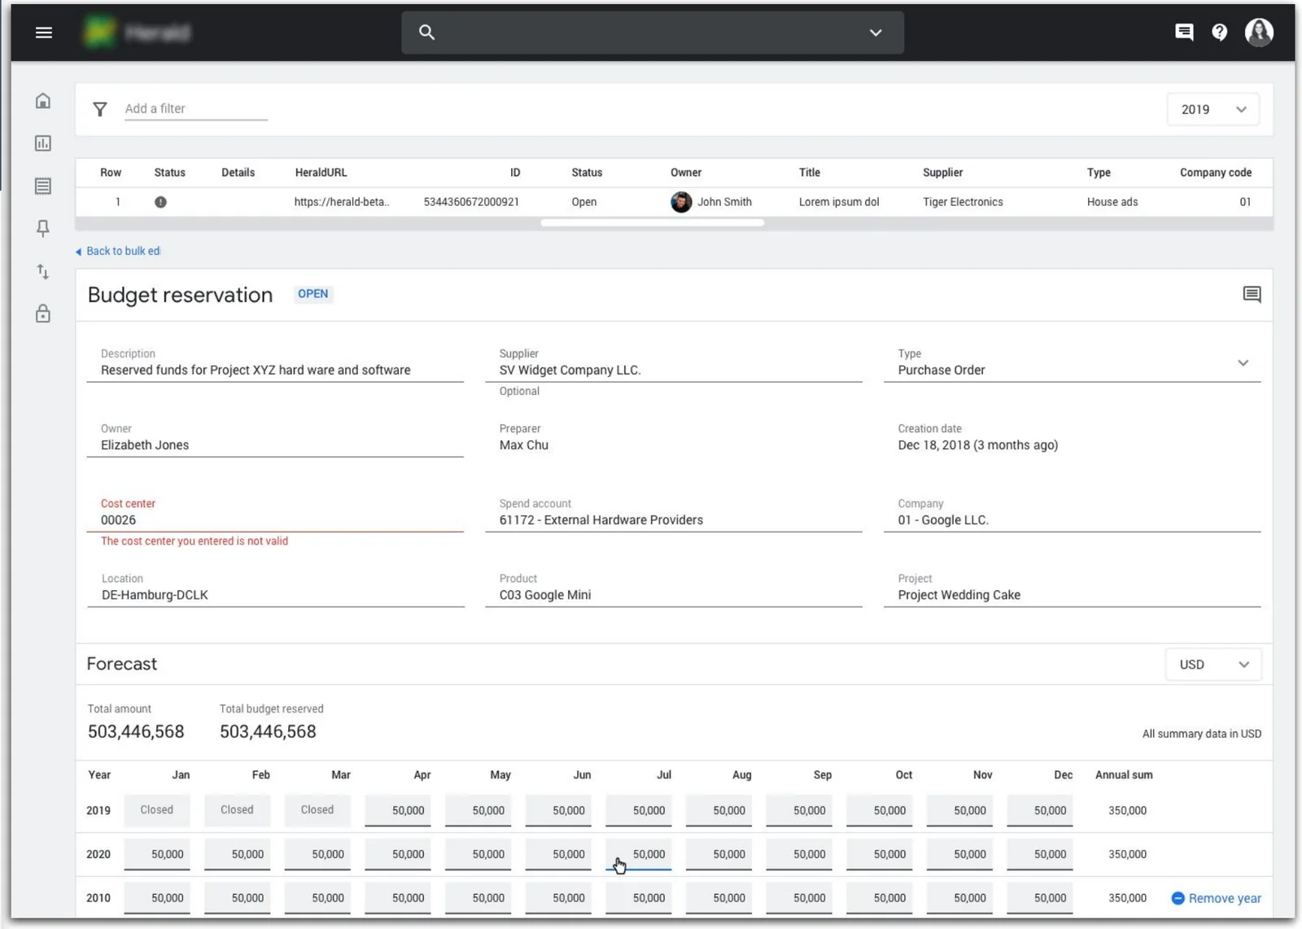Click the 2019 Apr 50,000 cell
Image resolution: width=1302 pixels, height=929 pixels.
click(x=398, y=811)
